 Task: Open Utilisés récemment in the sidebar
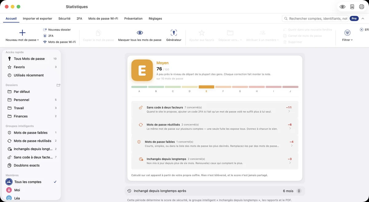32,75
